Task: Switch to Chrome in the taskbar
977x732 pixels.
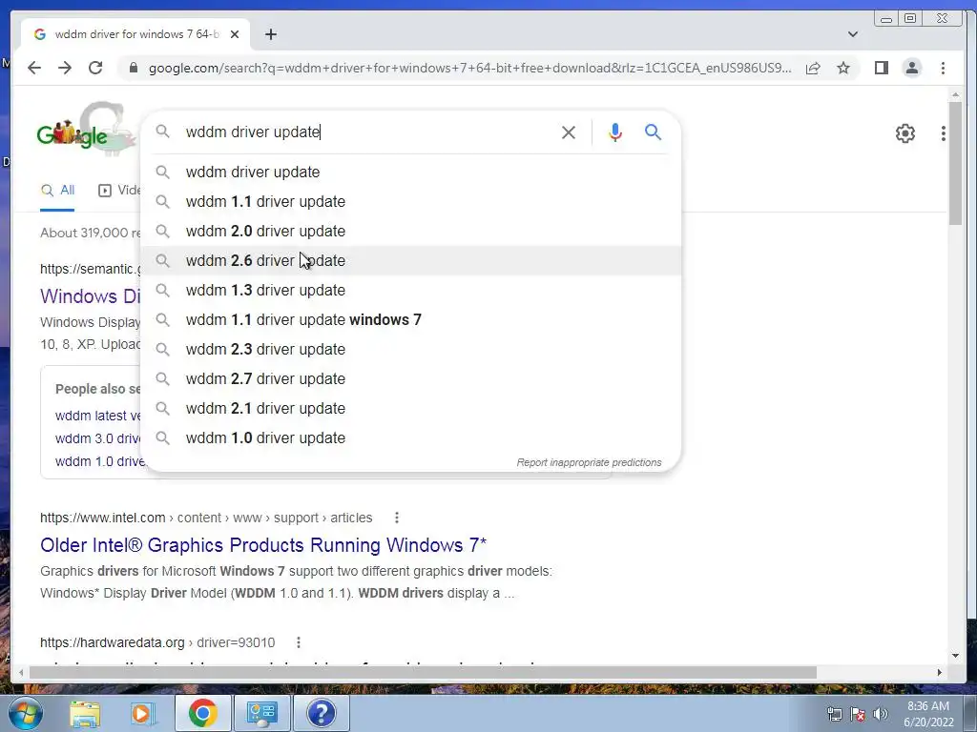Action: 202,713
